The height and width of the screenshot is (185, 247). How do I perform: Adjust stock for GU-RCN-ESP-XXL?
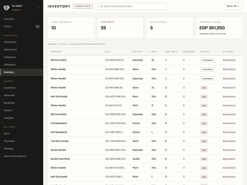tap(229, 114)
